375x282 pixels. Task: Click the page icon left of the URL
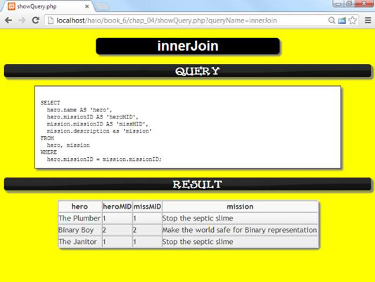click(x=51, y=20)
